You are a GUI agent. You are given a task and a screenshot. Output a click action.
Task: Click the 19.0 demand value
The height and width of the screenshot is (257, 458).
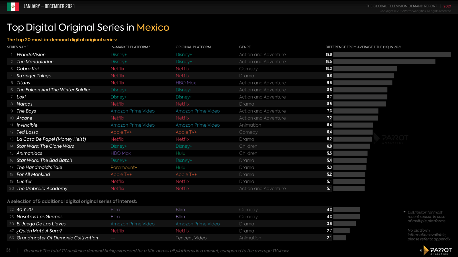pyautogui.click(x=329, y=55)
